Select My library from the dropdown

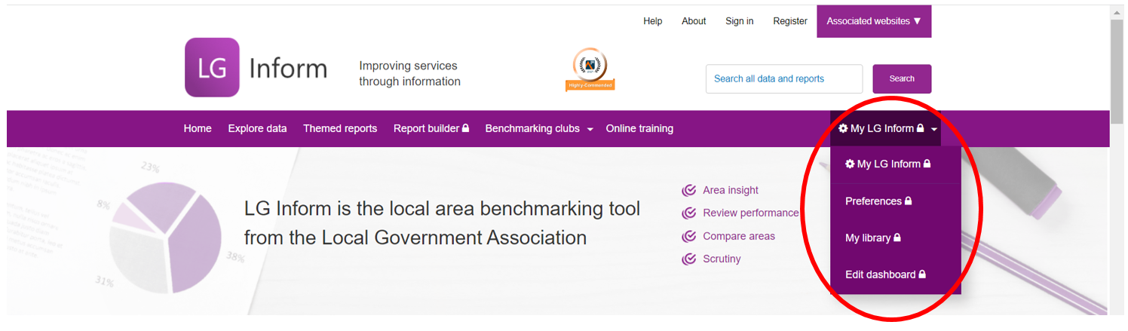point(896,238)
